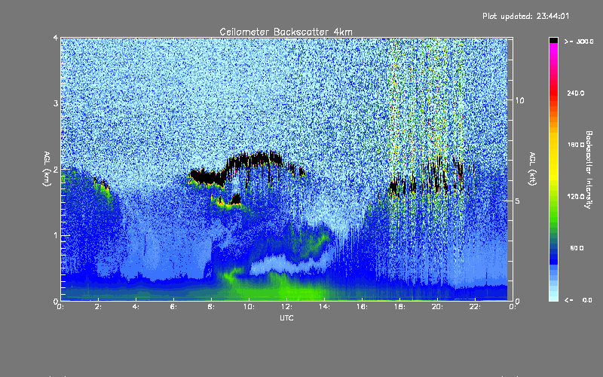Click the '240.0' colorbar value
The height and width of the screenshot is (377, 603).
click(576, 93)
